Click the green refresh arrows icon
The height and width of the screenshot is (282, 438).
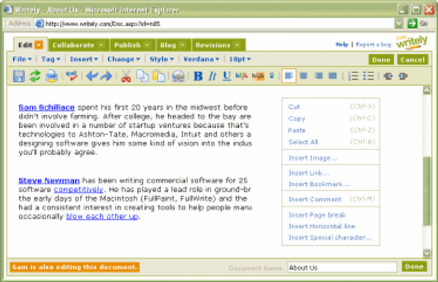click(35, 76)
